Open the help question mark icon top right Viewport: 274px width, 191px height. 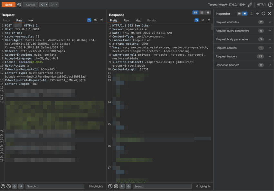tap(270, 5)
